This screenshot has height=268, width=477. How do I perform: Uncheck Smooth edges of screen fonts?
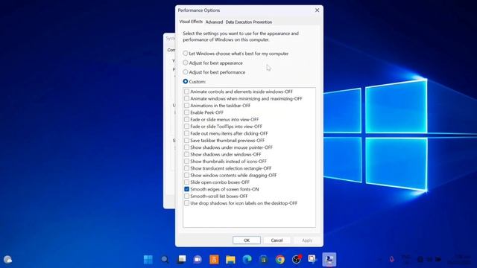click(x=187, y=189)
